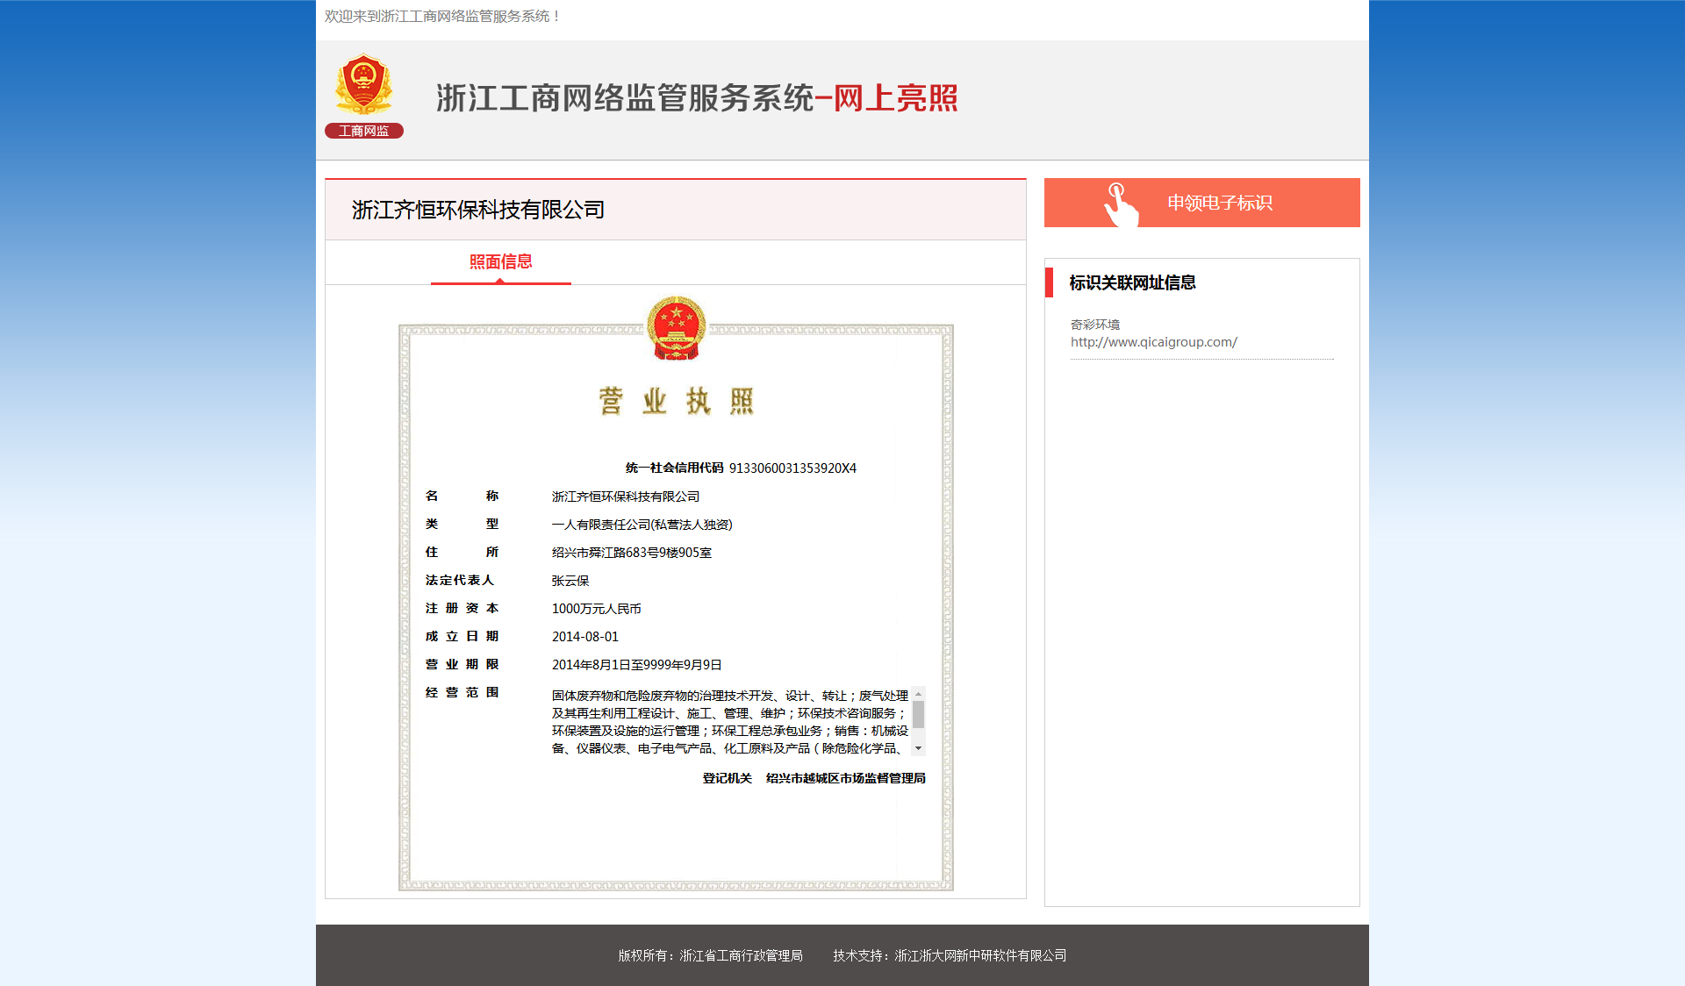Click the footer 技术支持 company text
The height and width of the screenshot is (986, 1685).
tap(950, 955)
